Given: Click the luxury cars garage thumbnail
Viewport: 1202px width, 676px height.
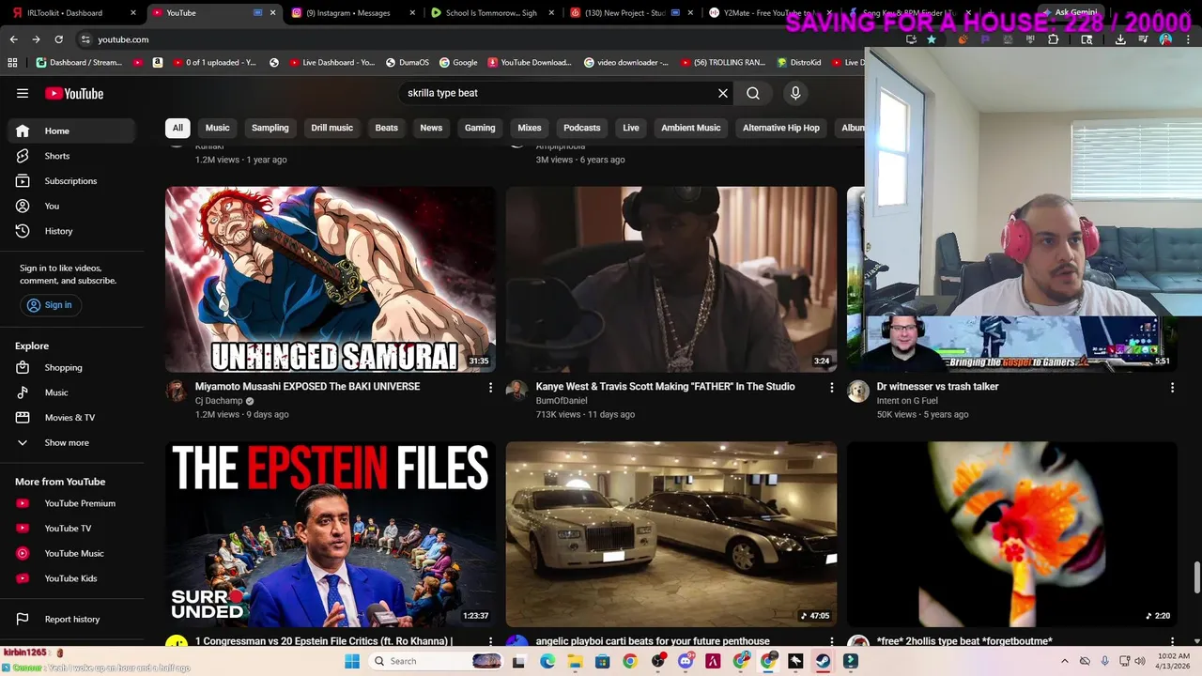Looking at the screenshot, I should click(671, 534).
